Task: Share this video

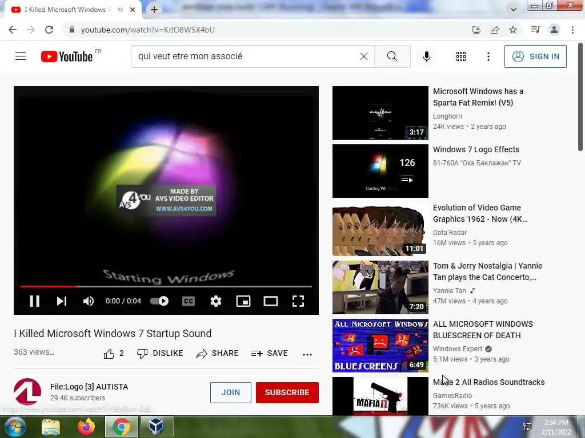Action: coord(217,354)
